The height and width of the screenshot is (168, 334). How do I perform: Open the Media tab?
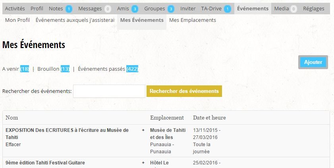pyautogui.click(x=285, y=9)
